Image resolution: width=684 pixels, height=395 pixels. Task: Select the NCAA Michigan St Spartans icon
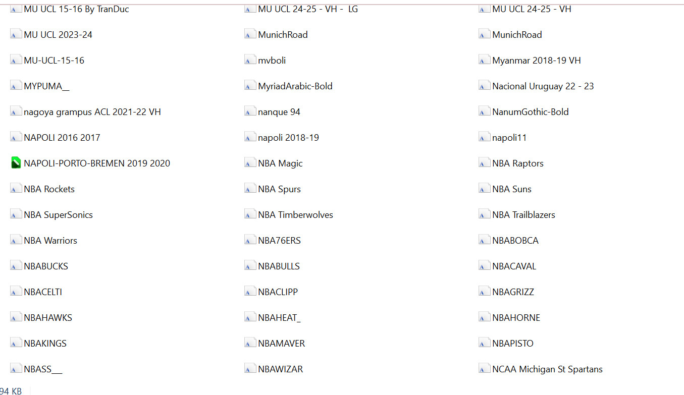click(x=484, y=369)
